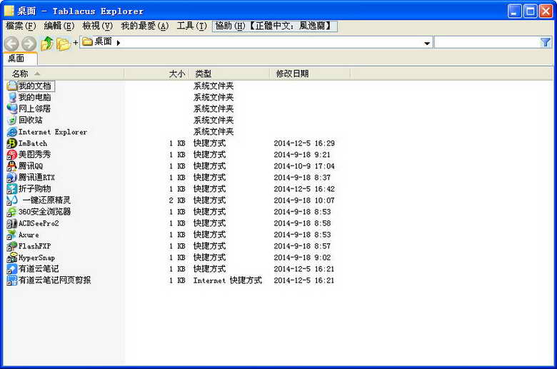
Task: Switch to the 桌面 tab
Action: pos(16,59)
